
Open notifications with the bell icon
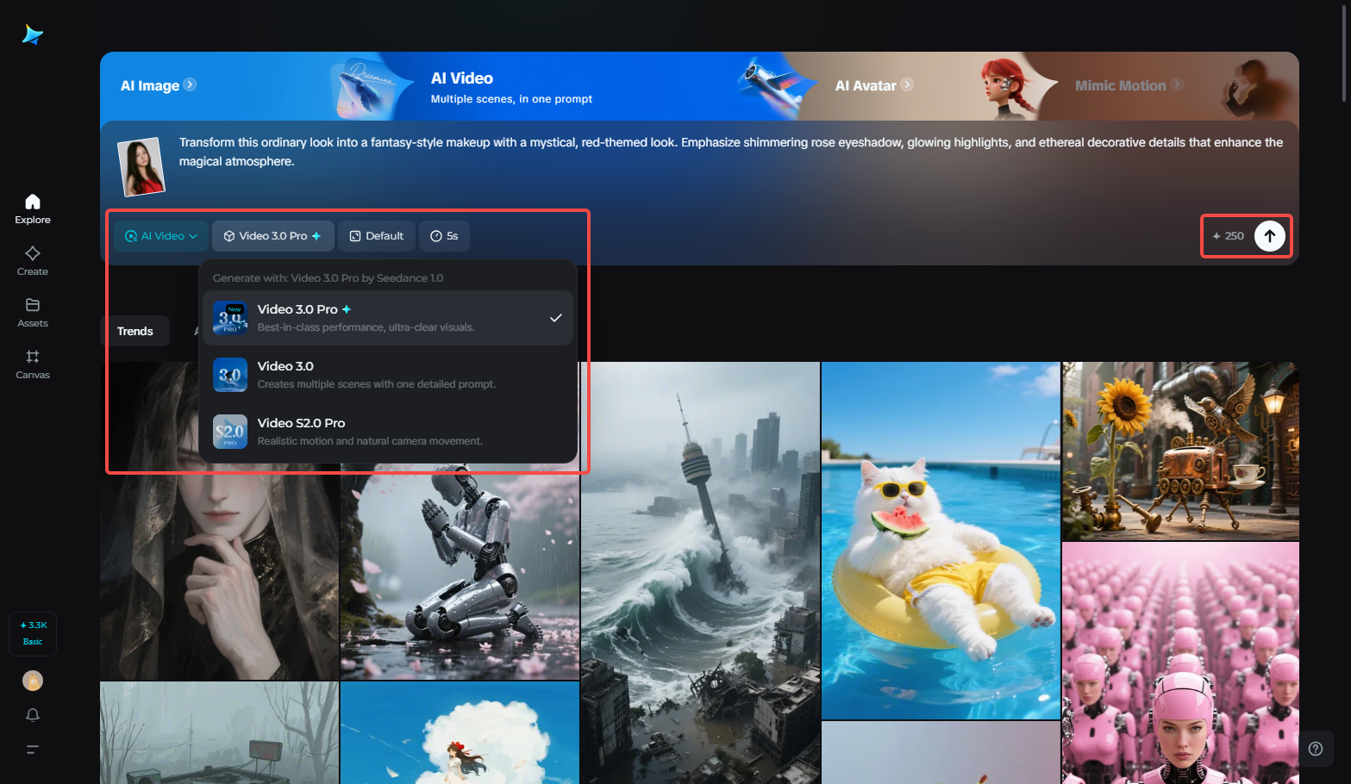[33, 715]
